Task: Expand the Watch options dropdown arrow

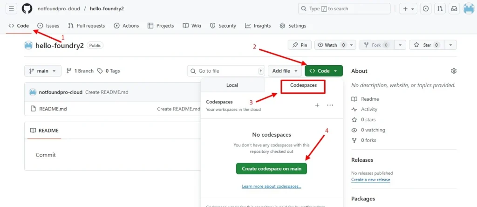Action: pos(351,45)
